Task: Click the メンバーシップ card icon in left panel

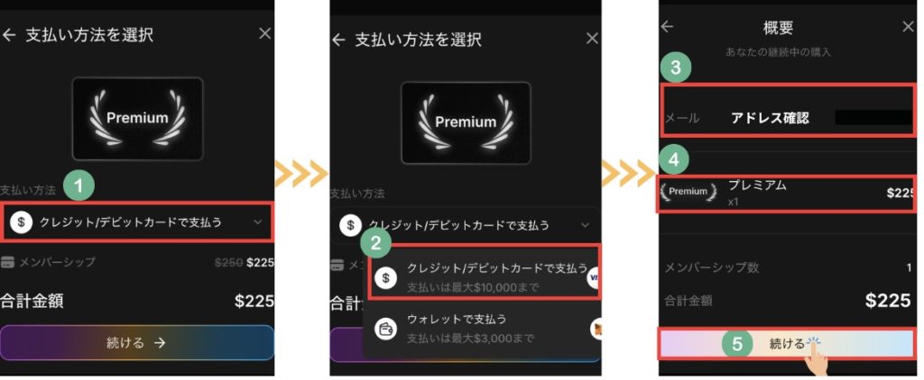Action: click(7, 262)
